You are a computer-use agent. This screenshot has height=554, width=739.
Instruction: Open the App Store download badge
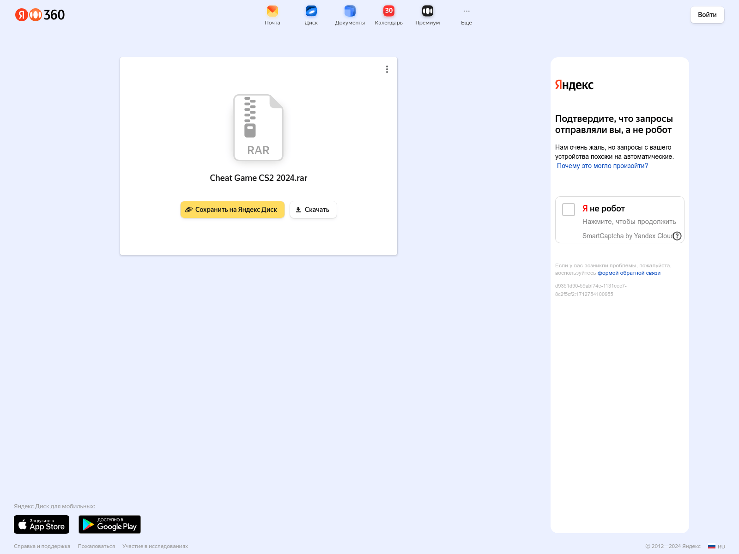point(42,524)
